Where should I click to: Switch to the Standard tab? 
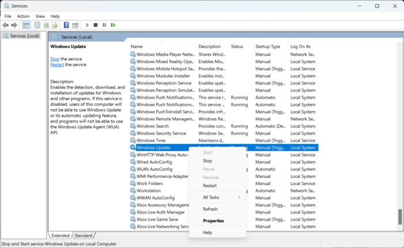[83, 236]
